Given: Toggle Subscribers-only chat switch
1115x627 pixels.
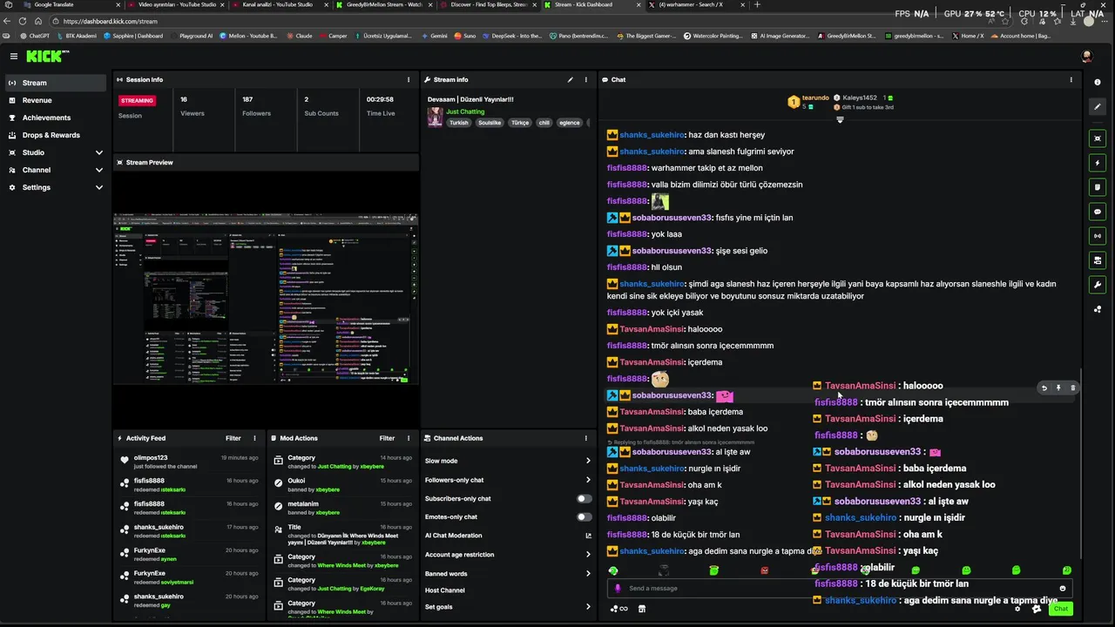Looking at the screenshot, I should pos(584,499).
